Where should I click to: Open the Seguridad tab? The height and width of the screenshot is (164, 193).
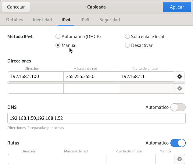tap(109, 20)
